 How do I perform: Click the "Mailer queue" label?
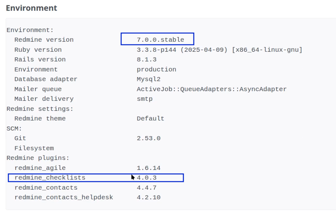click(38, 89)
